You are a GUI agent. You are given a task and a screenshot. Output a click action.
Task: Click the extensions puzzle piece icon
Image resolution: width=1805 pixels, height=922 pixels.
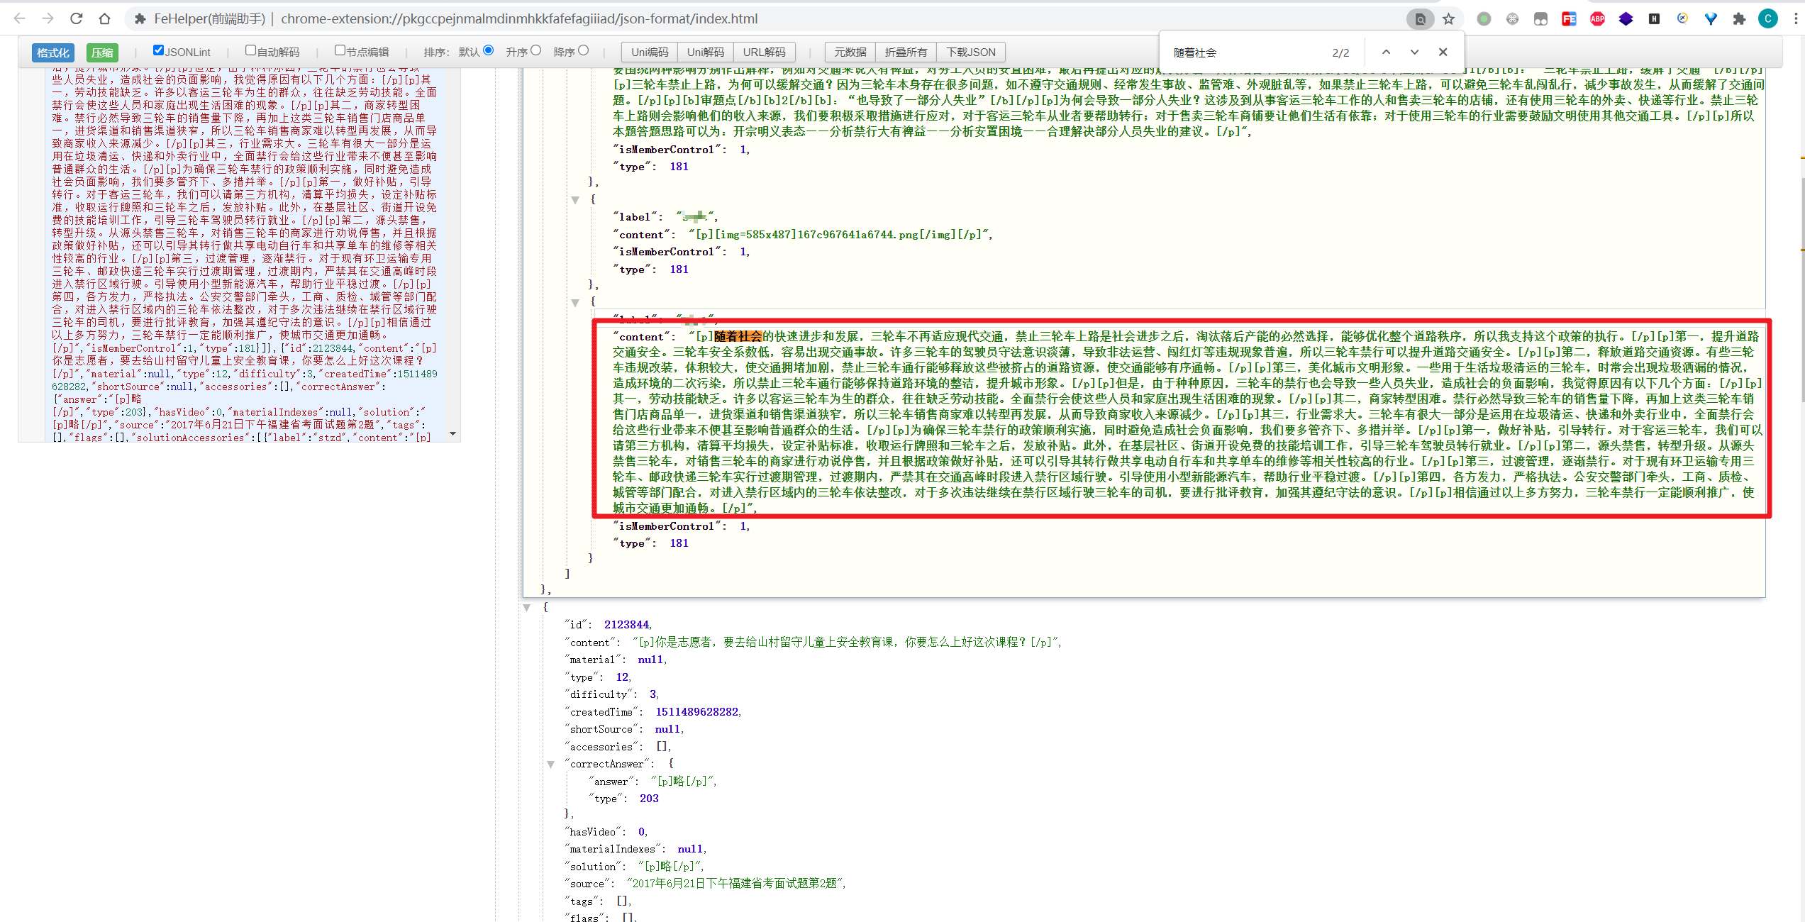click(1739, 19)
